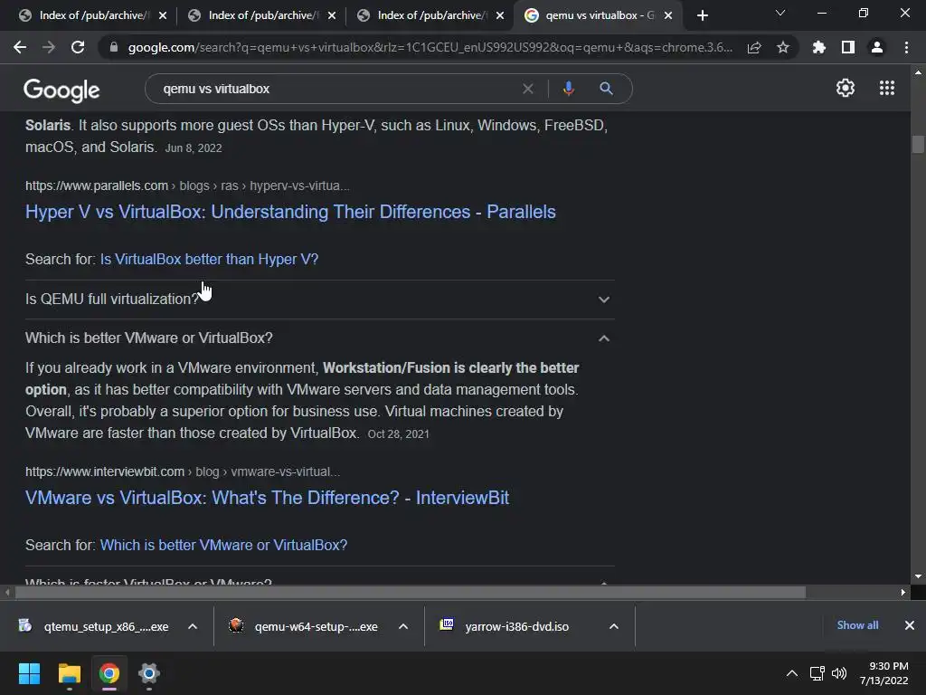Viewport: 926px width, 695px height.
Task: Open a new browser tab
Action: [702, 15]
